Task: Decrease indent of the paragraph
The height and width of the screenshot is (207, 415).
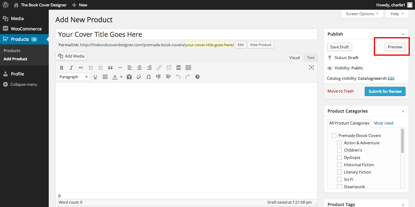Action: [x=158, y=77]
